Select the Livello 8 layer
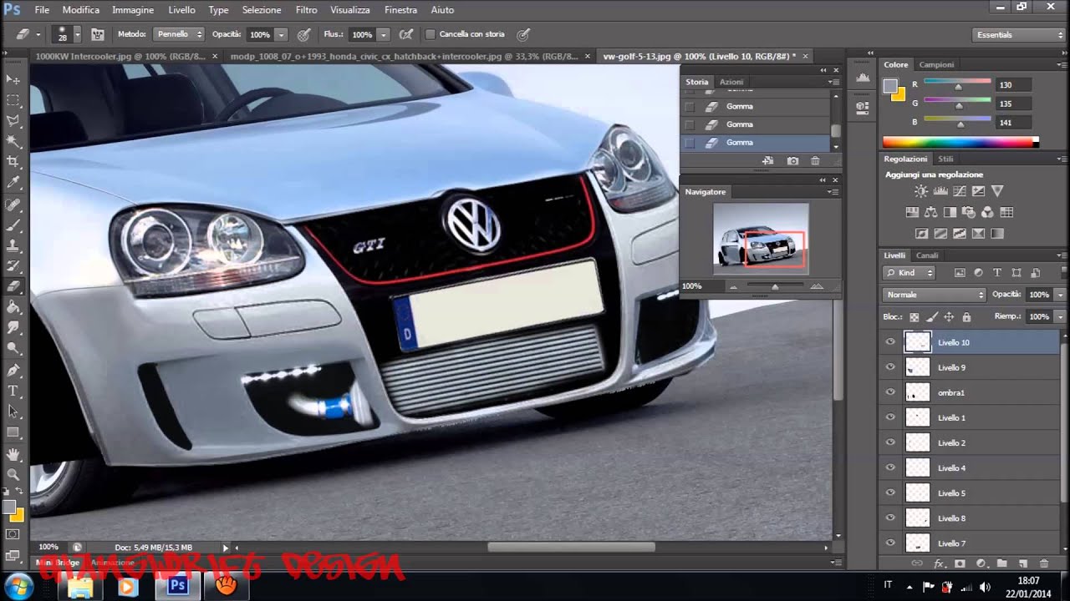The image size is (1070, 601). click(970, 518)
